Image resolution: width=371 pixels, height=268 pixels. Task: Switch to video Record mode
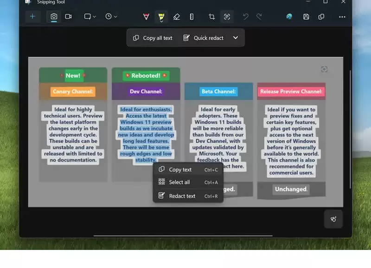point(68,17)
